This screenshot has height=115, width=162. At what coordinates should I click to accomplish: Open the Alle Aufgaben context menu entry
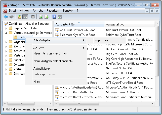tap(56, 40)
